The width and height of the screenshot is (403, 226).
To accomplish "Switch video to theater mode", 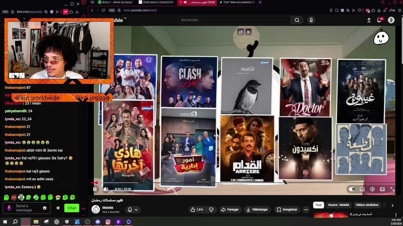I will [x=382, y=189].
